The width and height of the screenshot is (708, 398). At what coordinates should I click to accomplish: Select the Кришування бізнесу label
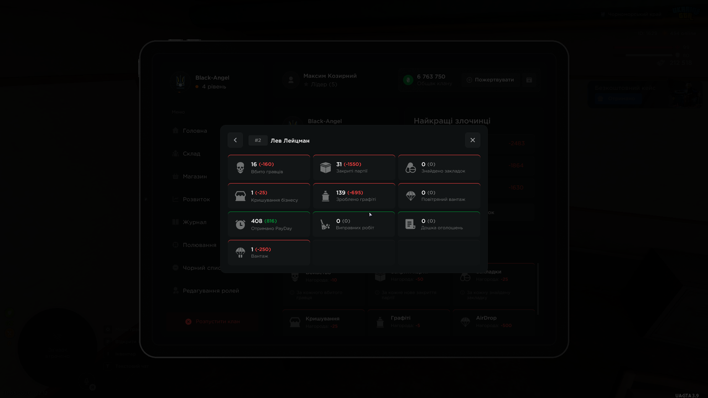pyautogui.click(x=274, y=200)
